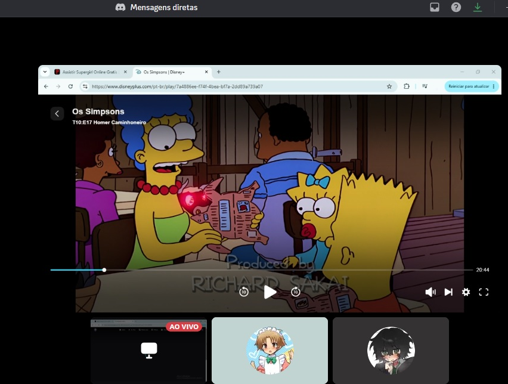Image resolution: width=508 pixels, height=384 pixels.
Task: Select the AO VIVO screen share thumbnail
Action: [x=148, y=351]
